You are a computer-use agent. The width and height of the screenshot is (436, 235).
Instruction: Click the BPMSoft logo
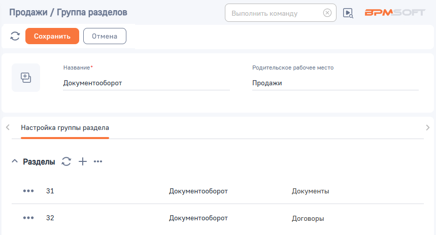point(395,13)
